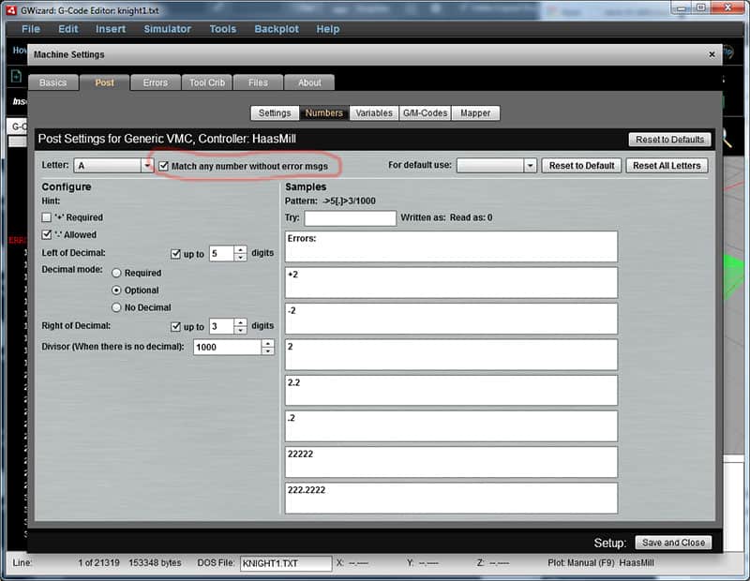Open the Simulator menu
This screenshot has width=750, height=581.
[x=167, y=29]
